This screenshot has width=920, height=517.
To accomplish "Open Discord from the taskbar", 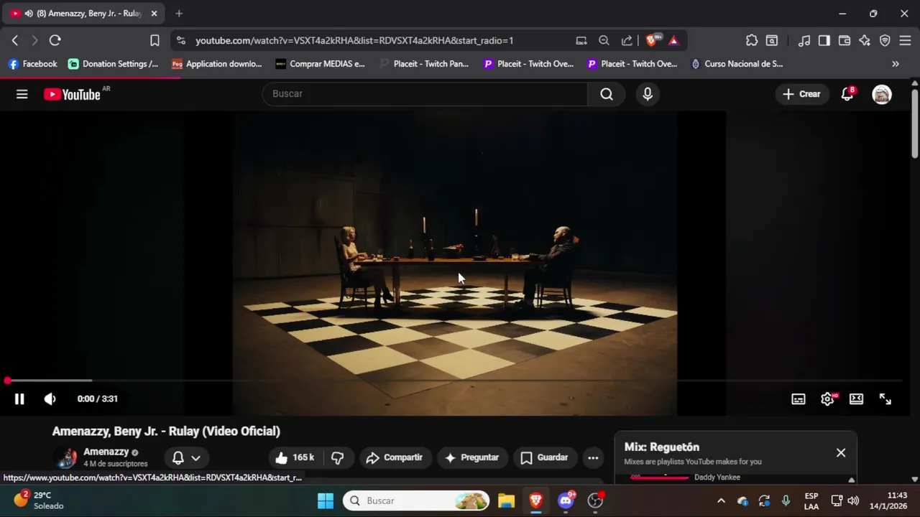I will tap(566, 500).
